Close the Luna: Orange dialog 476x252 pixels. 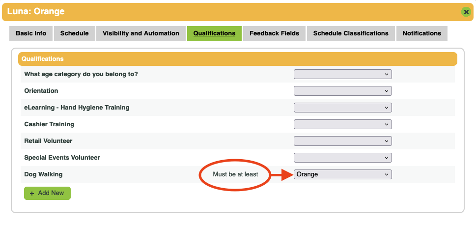tap(466, 12)
